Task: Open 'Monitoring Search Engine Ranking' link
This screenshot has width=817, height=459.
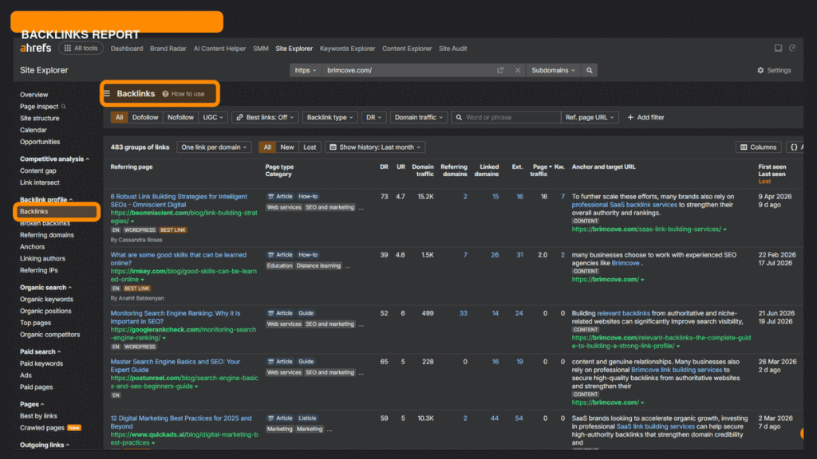Action: coord(175,317)
